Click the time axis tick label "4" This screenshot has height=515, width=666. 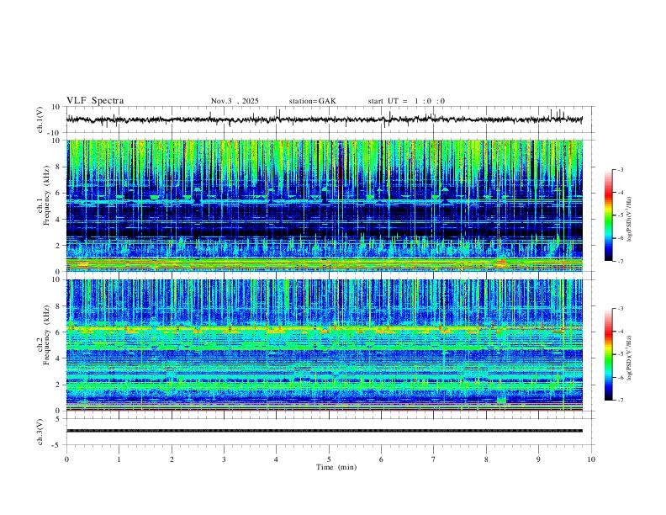coord(277,459)
